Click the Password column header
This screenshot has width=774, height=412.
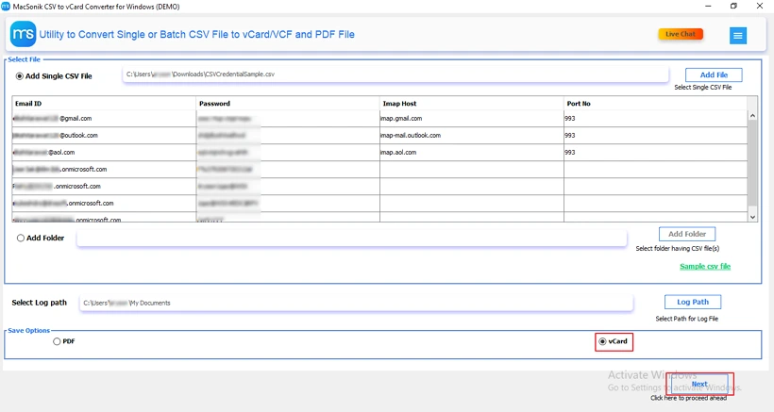(288, 104)
